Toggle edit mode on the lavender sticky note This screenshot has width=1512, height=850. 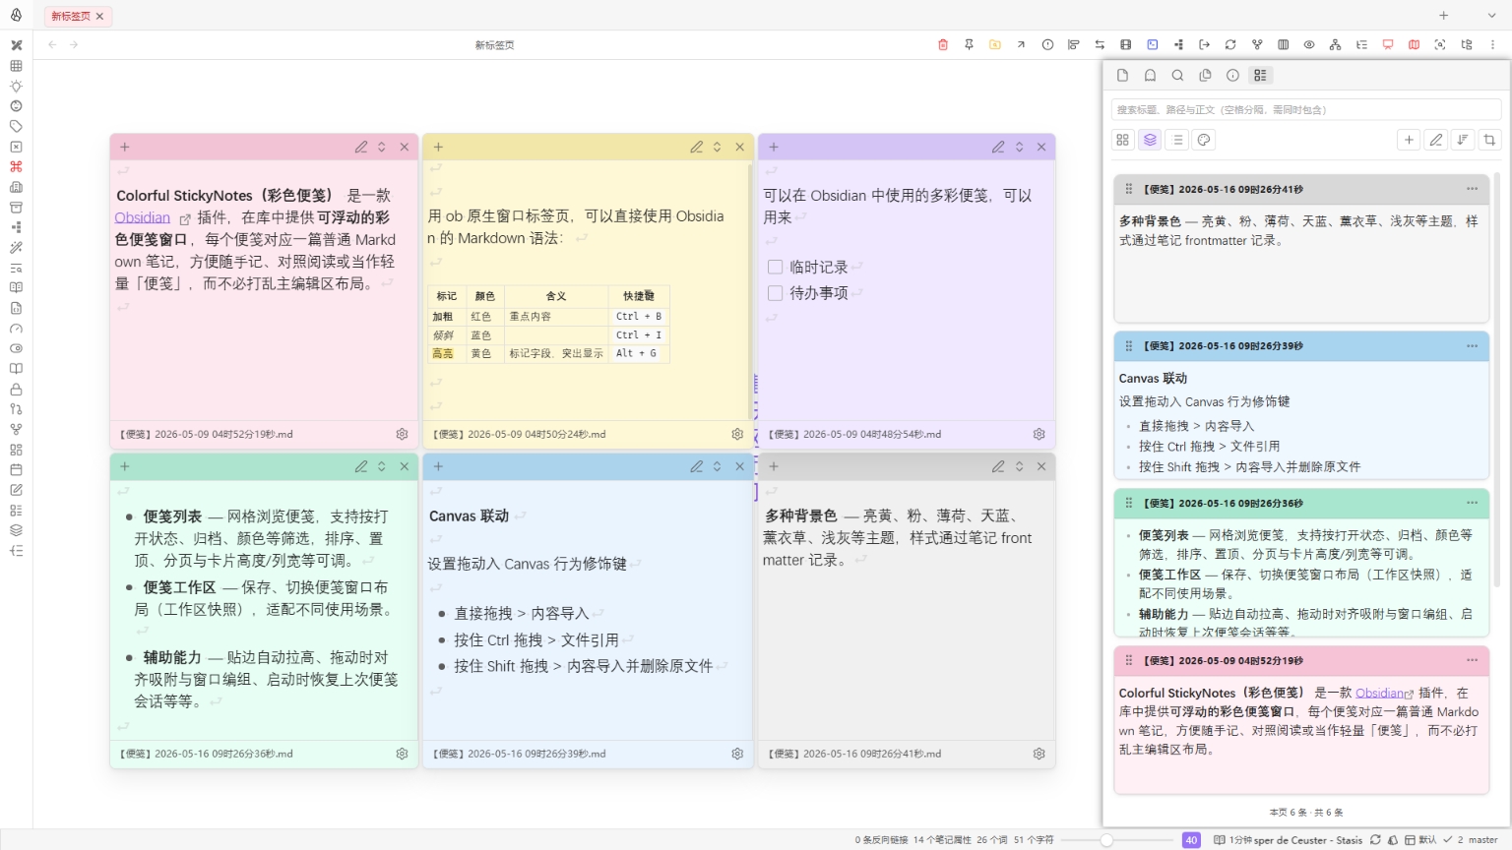(x=998, y=147)
